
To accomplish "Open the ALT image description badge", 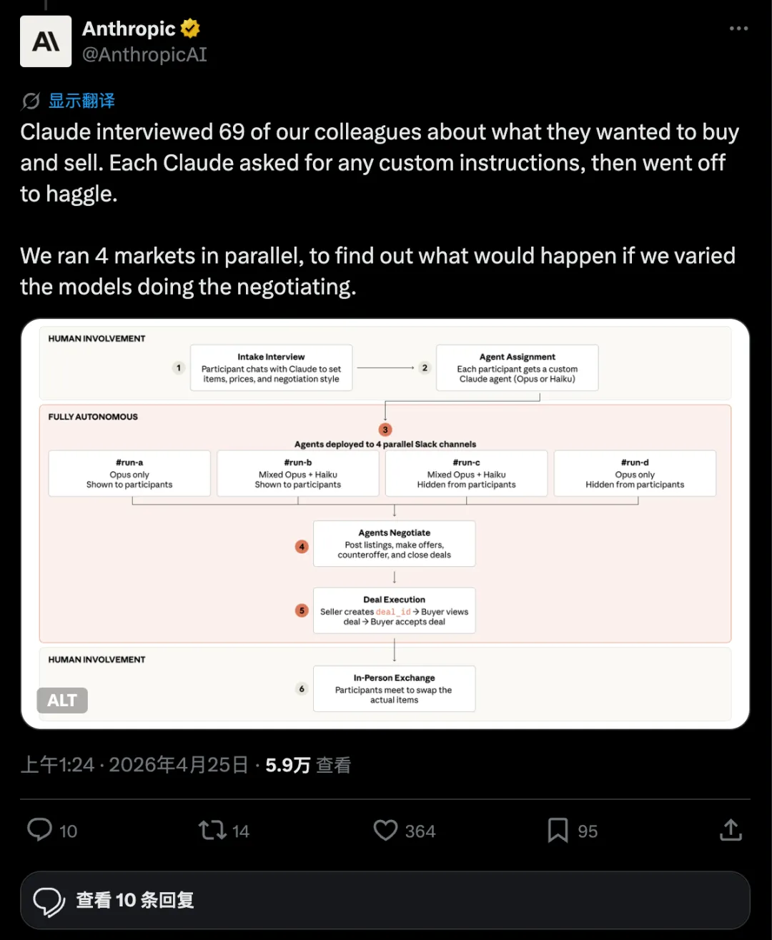I will 62,701.
